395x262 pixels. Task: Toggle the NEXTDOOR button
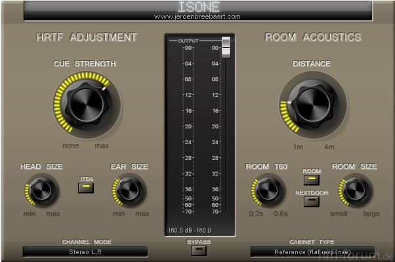tap(311, 202)
